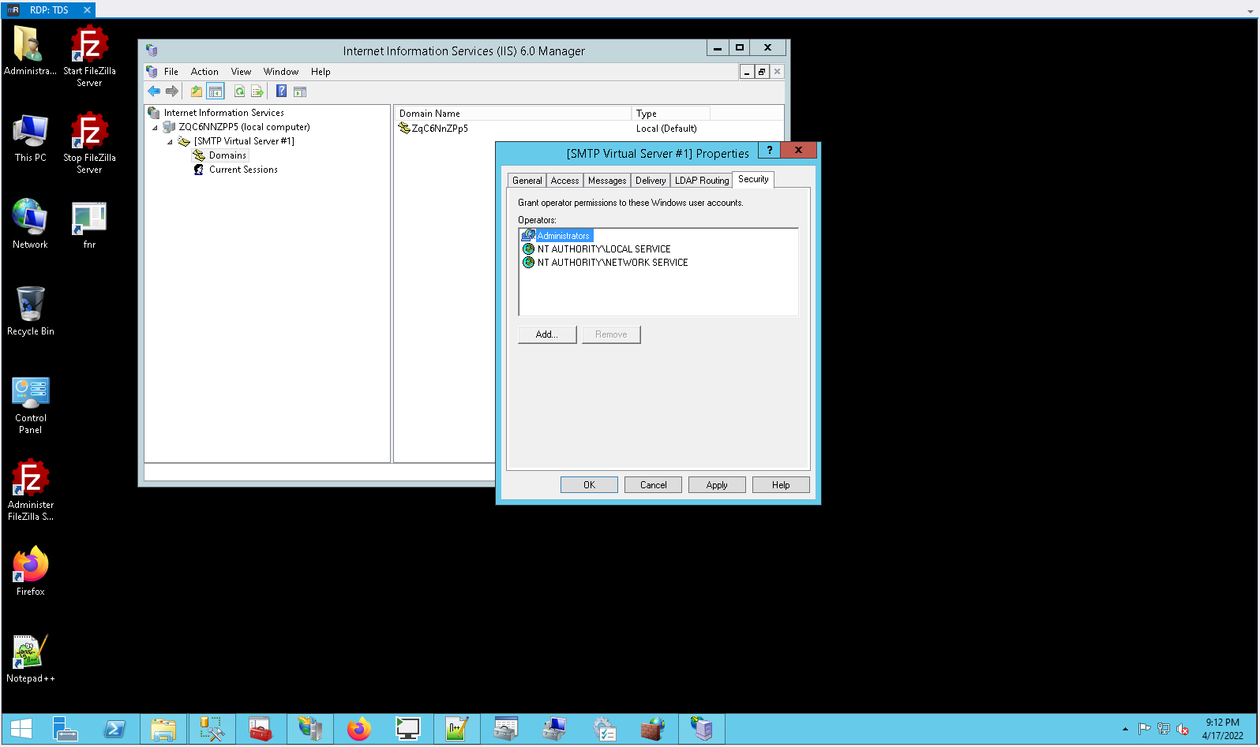1260x747 pixels.
Task: Select the Domains tree node
Action: [227, 156]
